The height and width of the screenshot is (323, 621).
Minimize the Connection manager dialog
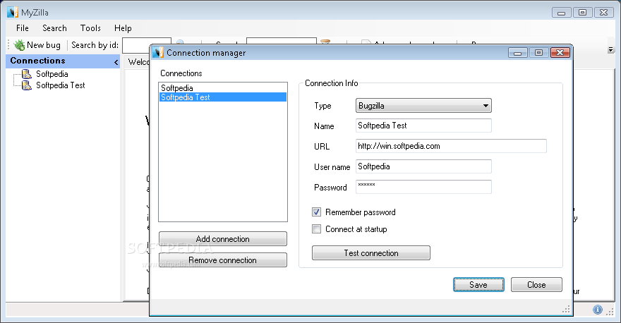(518, 53)
